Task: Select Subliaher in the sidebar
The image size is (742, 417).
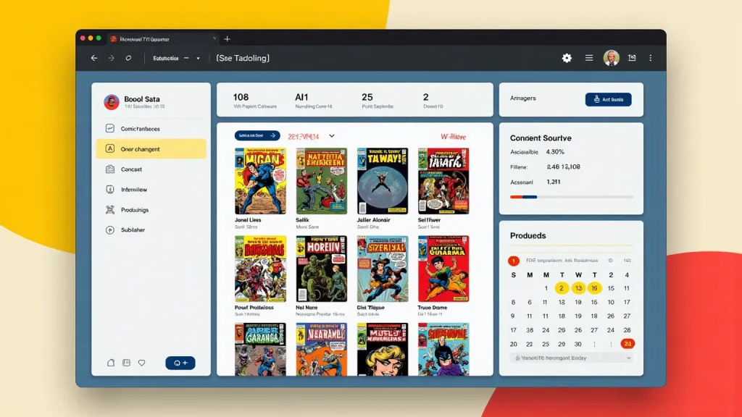Action: pos(151,229)
